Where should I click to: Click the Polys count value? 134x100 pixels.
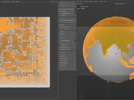click(x=83, y=9)
